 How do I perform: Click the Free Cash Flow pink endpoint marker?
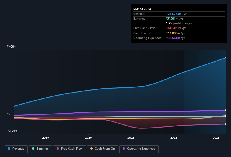point(226,124)
